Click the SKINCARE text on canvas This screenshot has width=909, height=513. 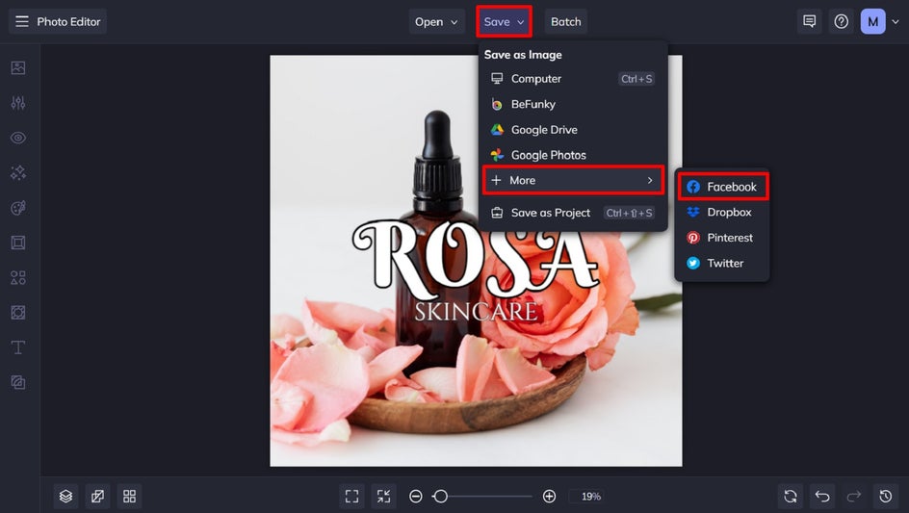[476, 312]
